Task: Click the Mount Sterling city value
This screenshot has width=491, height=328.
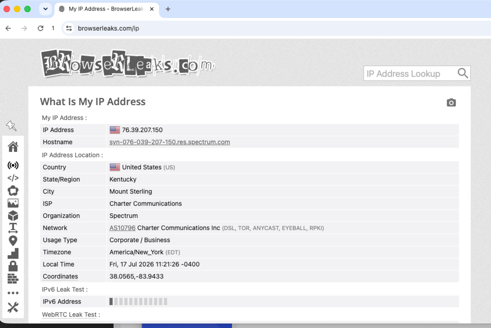Action: click(x=131, y=191)
